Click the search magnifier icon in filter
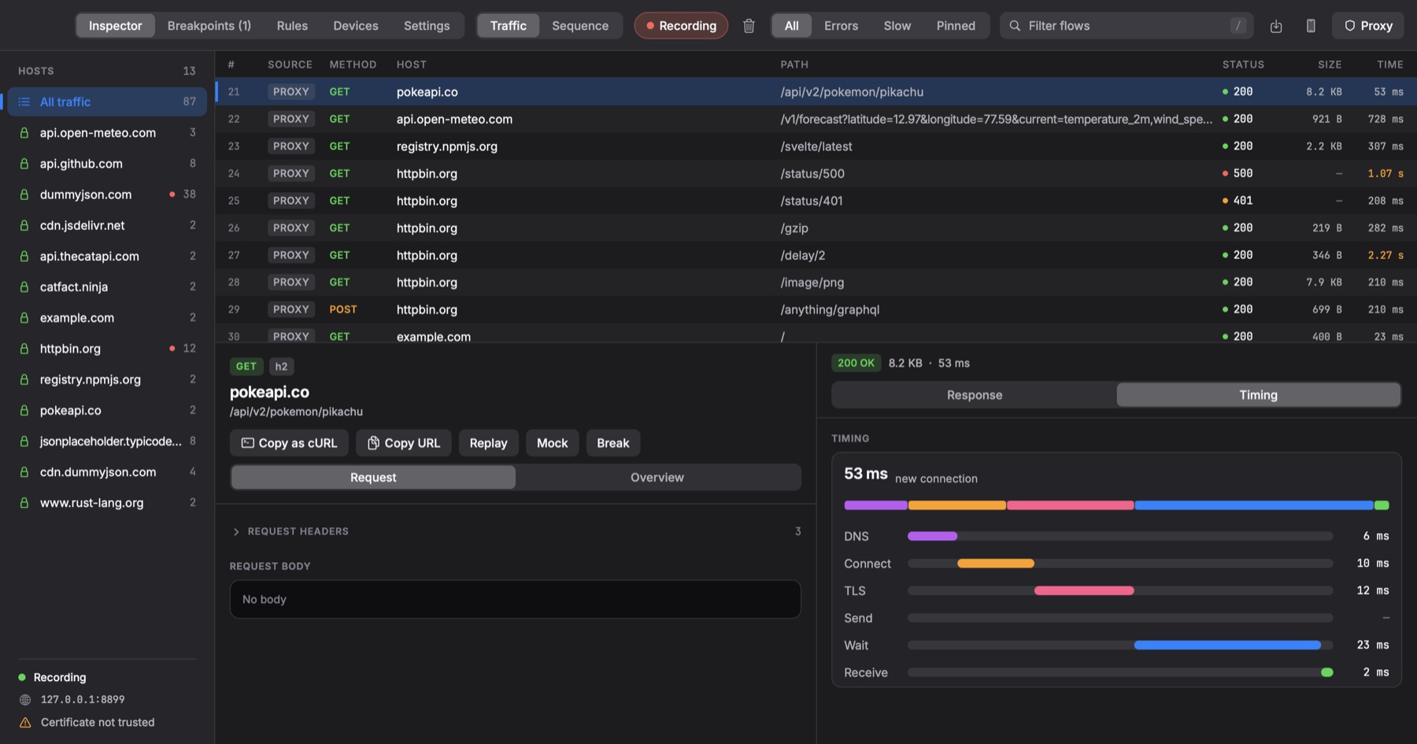The height and width of the screenshot is (744, 1417). click(x=1015, y=25)
